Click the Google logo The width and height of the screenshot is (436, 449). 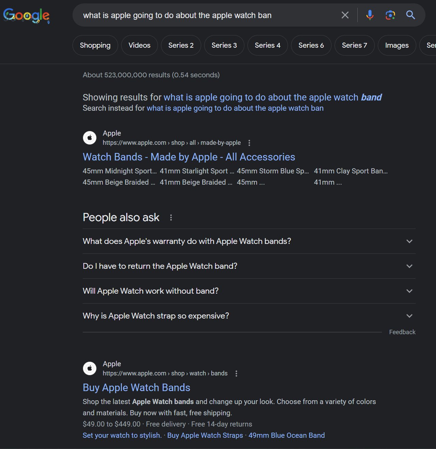[x=26, y=16]
